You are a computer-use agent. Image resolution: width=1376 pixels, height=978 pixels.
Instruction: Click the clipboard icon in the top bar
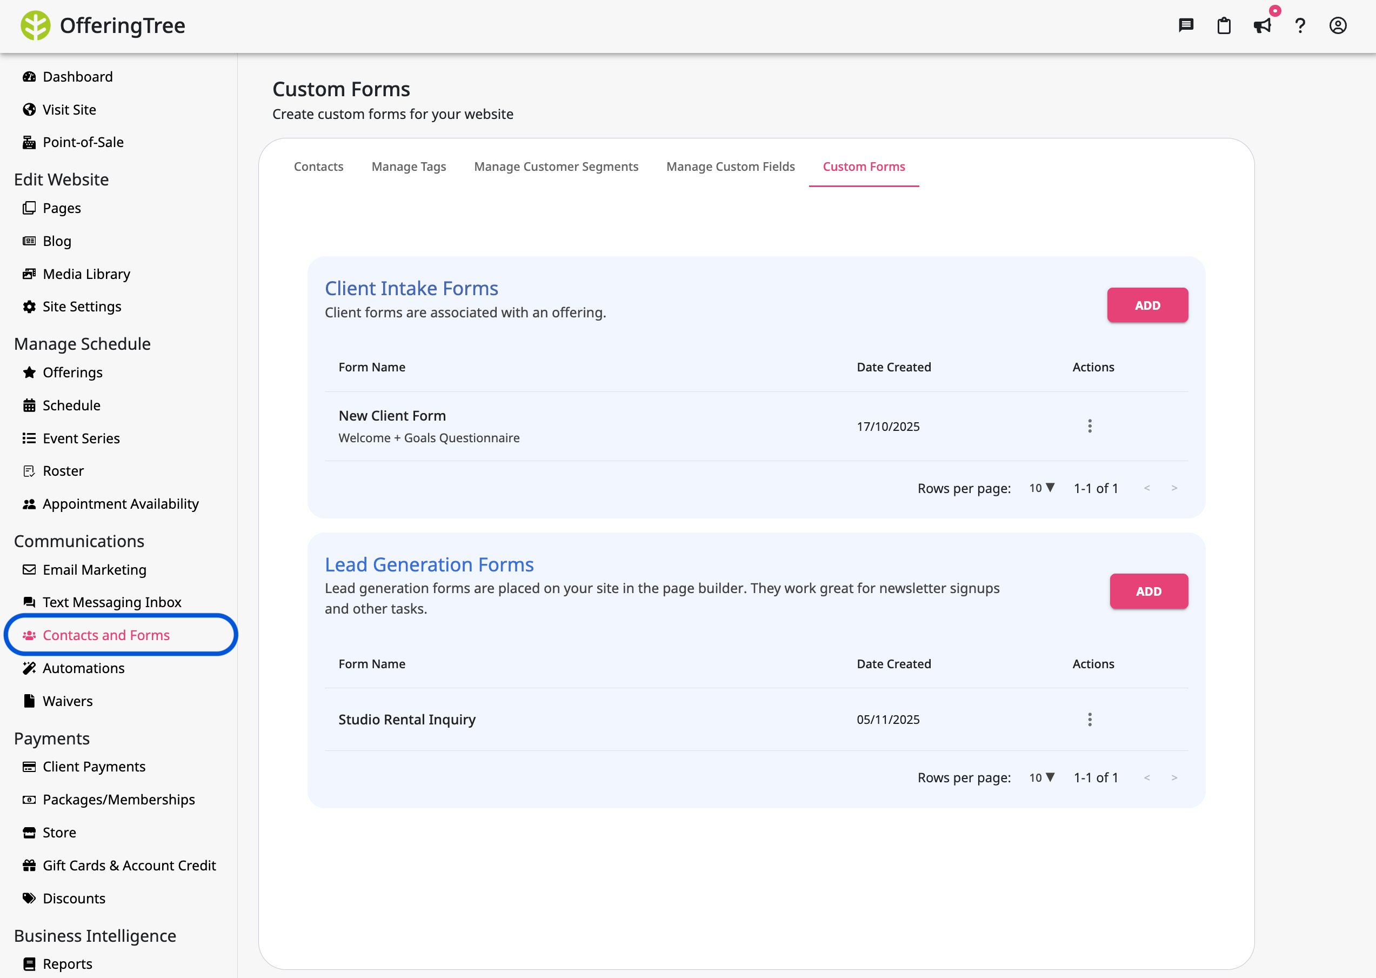point(1224,25)
